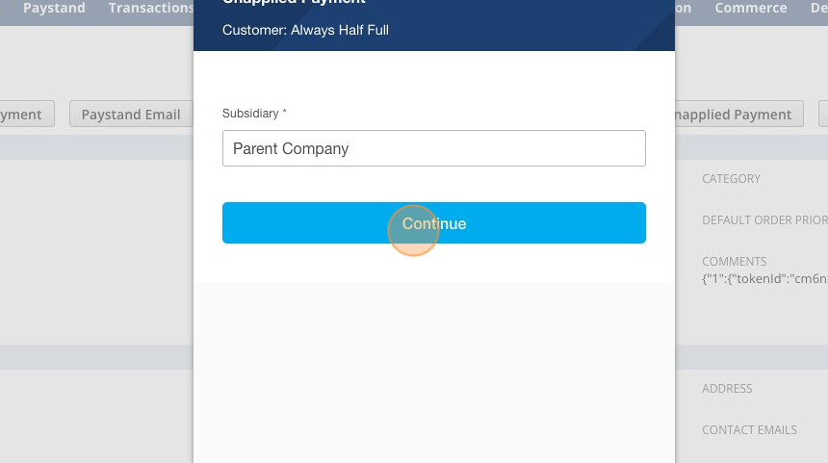Open the Transactions menu in navigation bar
This screenshot has width=828, height=463.
coord(150,8)
